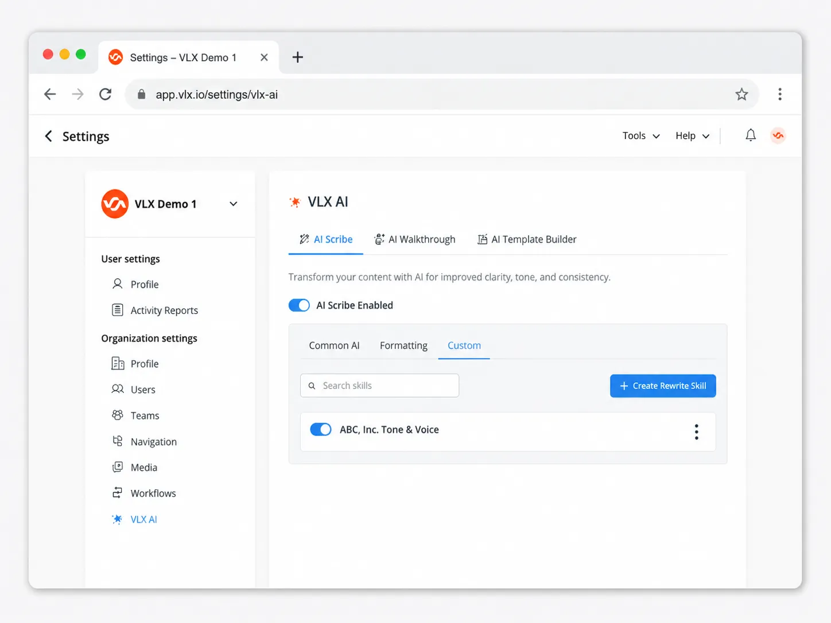
Task: Click the VLX Demo 1 organization logo
Action: (x=115, y=204)
